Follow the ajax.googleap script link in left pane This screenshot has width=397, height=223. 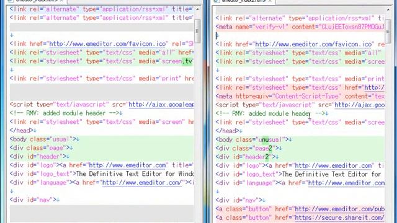pos(161,105)
